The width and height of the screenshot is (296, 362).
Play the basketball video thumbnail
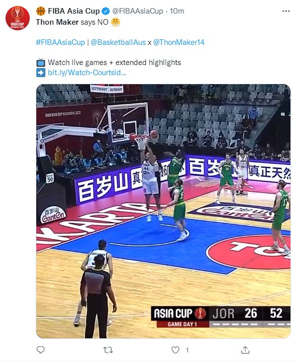pos(163,211)
